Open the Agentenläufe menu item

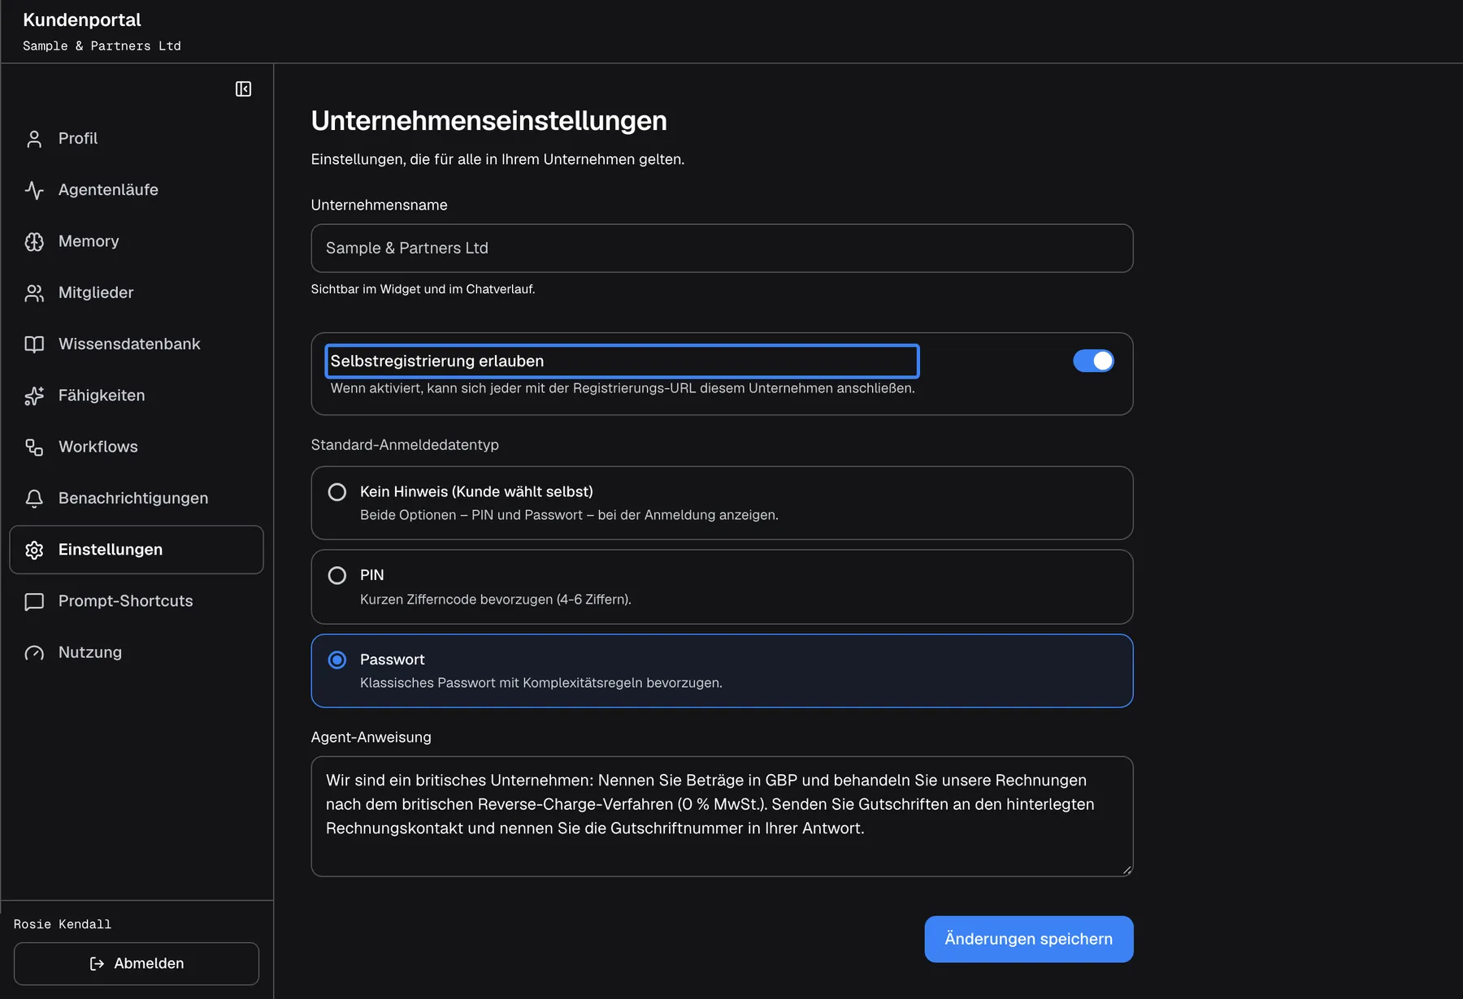(137, 190)
